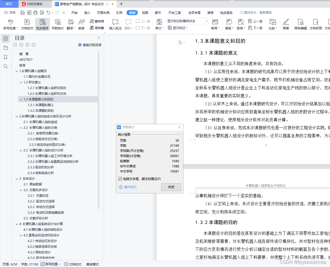Go to next change (下一条) beside Reject
330x267 pixels.
255,28
